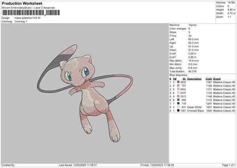Click the max stitch value '10.9 mm'
This screenshot has width=237, height=168.
[194, 61]
